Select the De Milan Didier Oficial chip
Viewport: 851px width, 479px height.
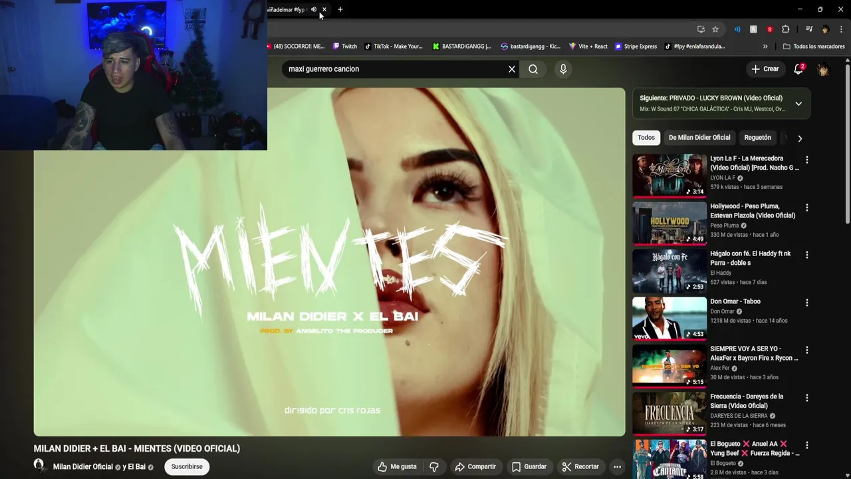[x=699, y=138]
